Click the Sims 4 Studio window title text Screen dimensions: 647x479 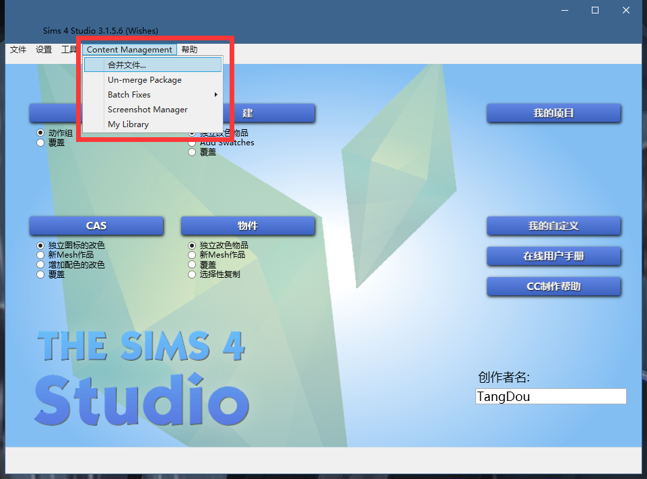pyautogui.click(x=100, y=30)
